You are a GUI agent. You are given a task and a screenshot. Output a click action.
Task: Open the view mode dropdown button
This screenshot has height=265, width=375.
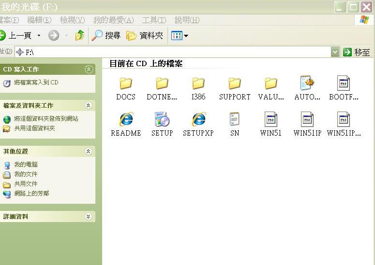[180, 35]
